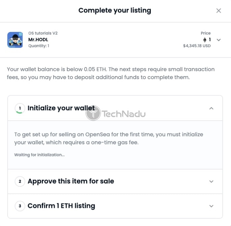
Task: Click the step 1 loading circle icon
Action: click(x=20, y=108)
